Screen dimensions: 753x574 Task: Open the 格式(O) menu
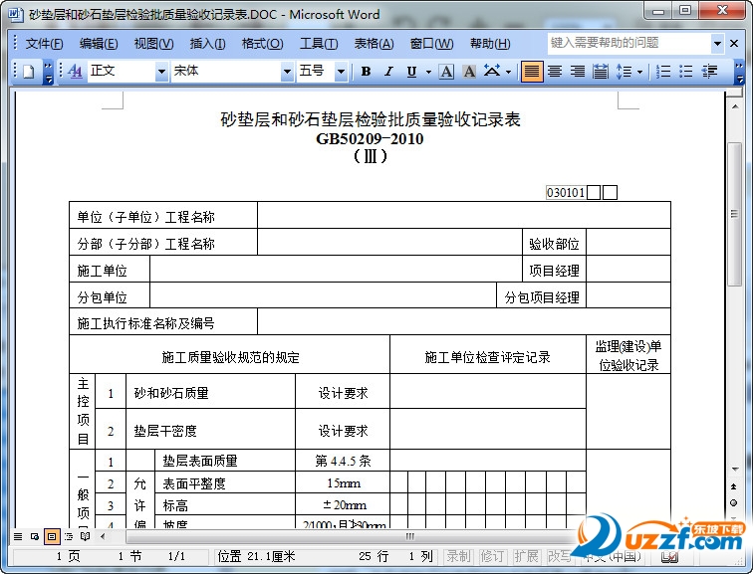262,44
